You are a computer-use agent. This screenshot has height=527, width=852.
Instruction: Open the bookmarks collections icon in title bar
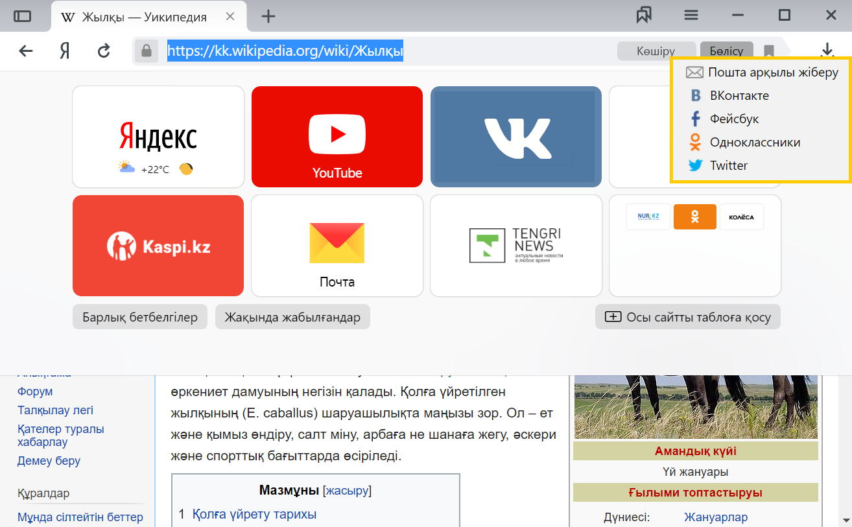pos(644,16)
